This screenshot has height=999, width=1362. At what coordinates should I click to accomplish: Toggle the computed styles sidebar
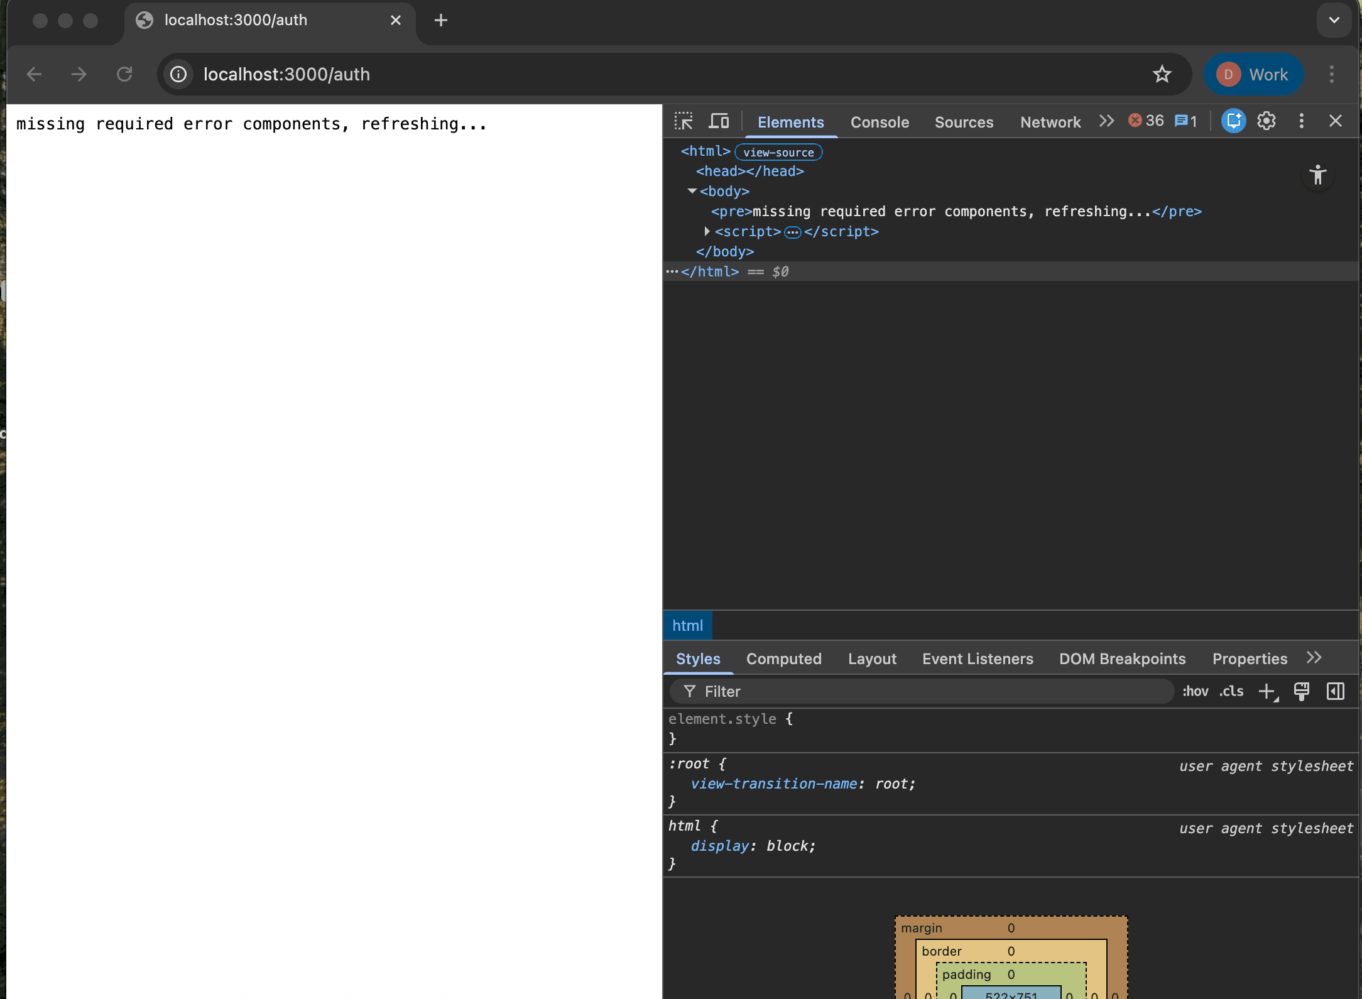click(x=1336, y=691)
